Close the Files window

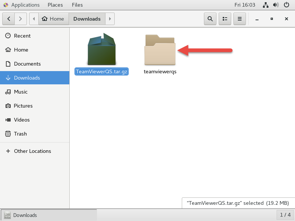pyautogui.click(x=287, y=19)
